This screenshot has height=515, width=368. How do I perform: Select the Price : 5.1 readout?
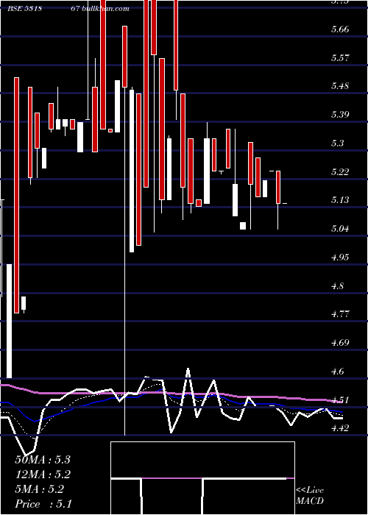point(43,504)
